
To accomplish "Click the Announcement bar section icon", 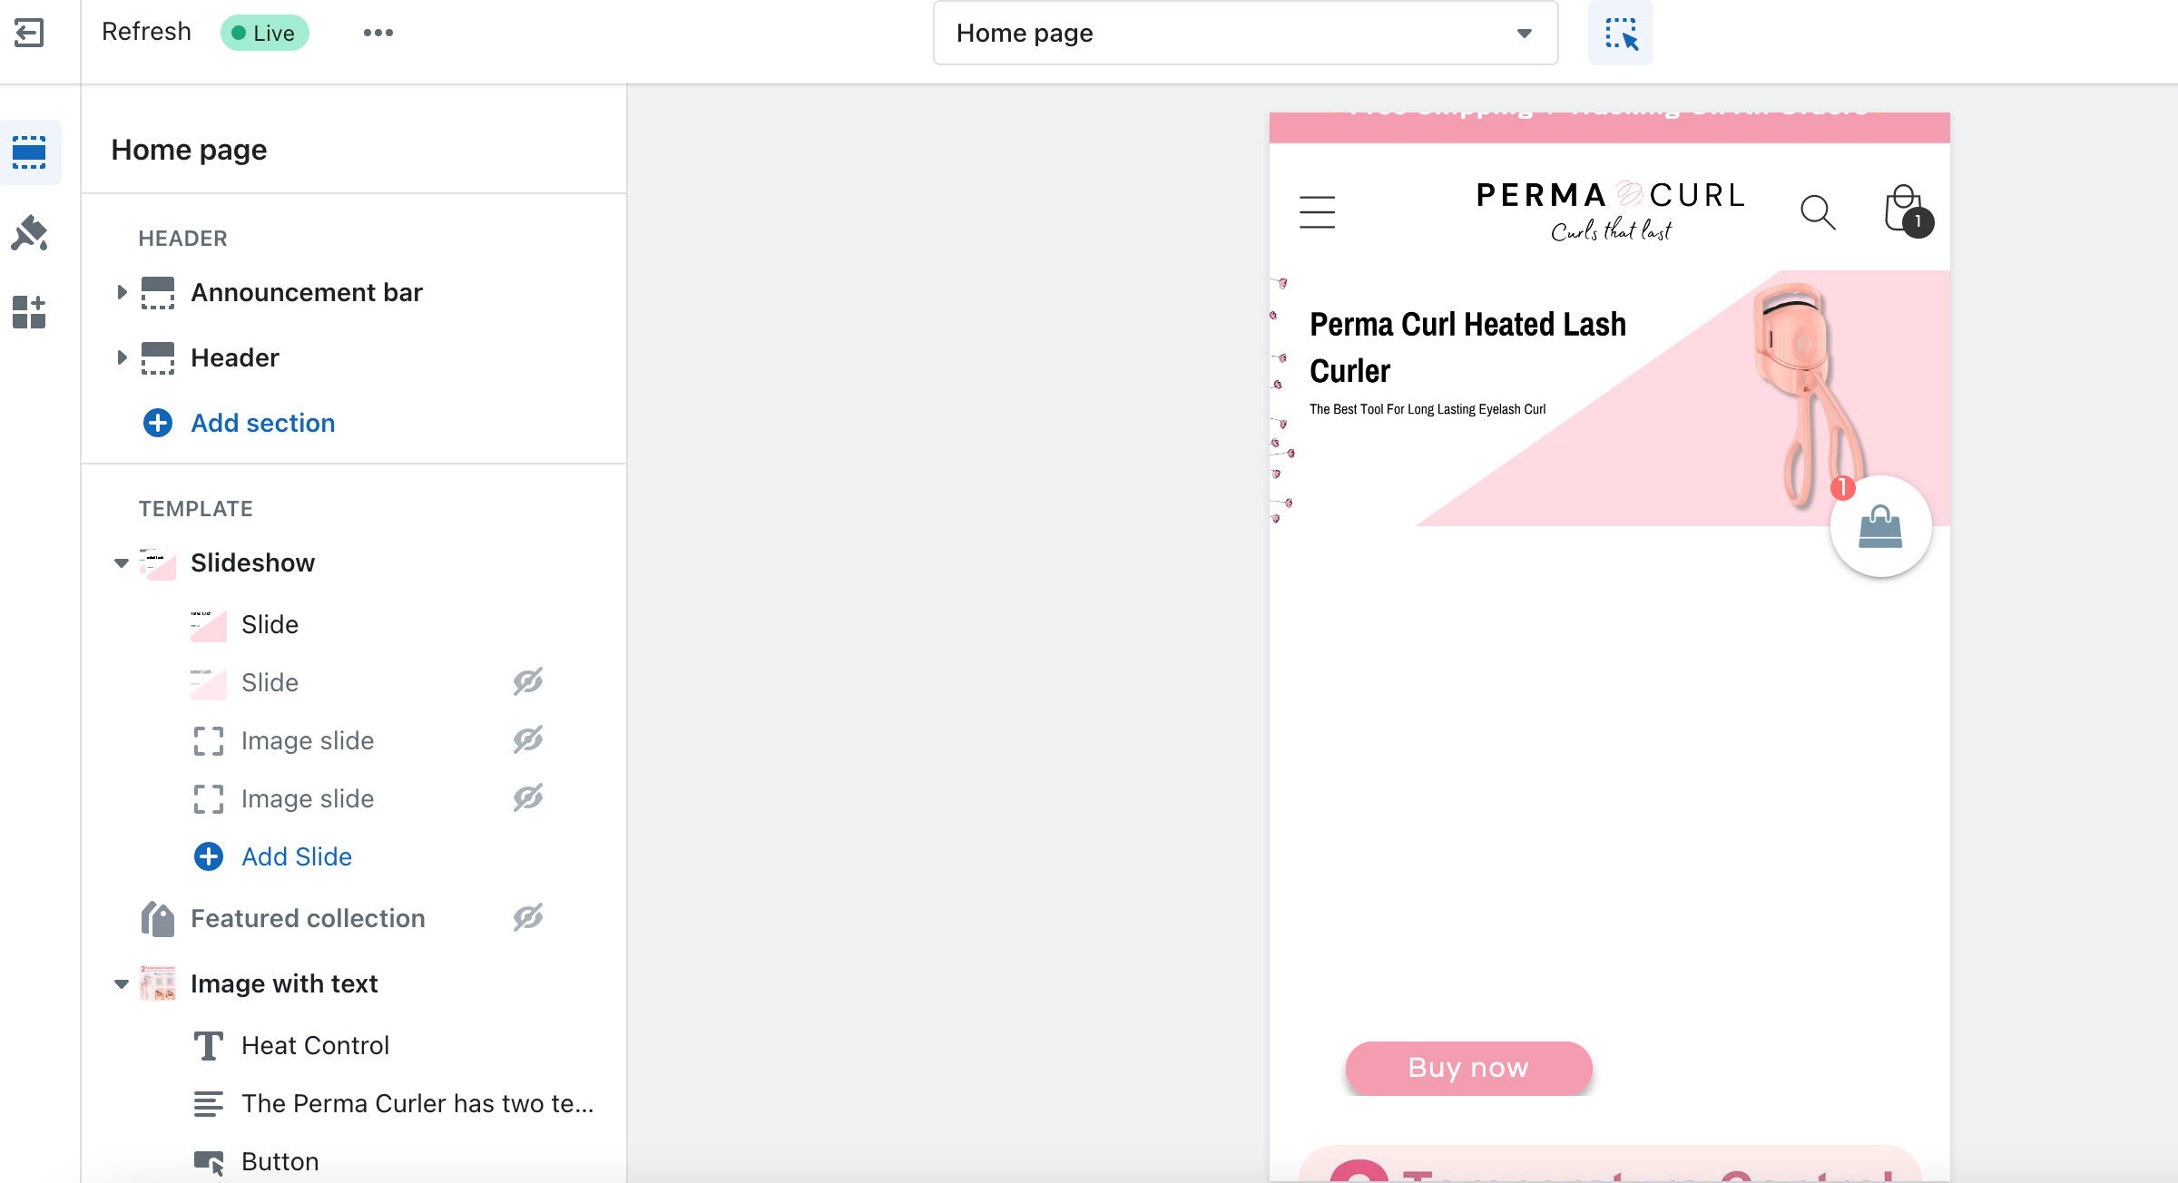I will (158, 293).
